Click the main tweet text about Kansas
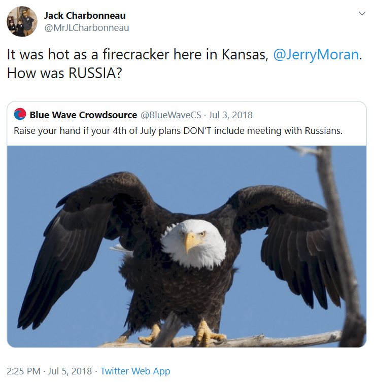 (x=184, y=63)
